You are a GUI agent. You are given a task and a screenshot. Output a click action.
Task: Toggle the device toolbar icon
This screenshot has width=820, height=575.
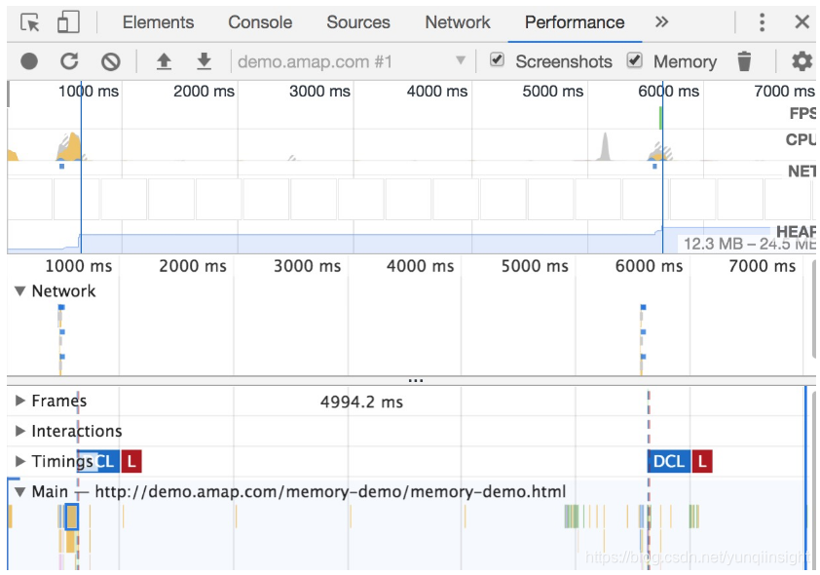[68, 22]
